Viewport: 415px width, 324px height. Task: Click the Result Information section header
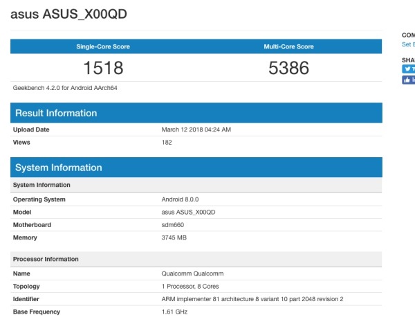pos(196,113)
